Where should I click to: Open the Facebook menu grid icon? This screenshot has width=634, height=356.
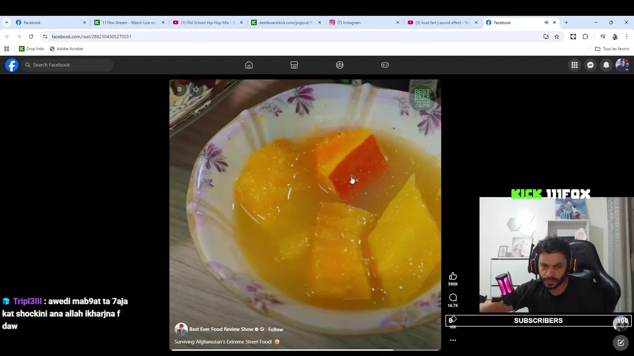(575, 65)
